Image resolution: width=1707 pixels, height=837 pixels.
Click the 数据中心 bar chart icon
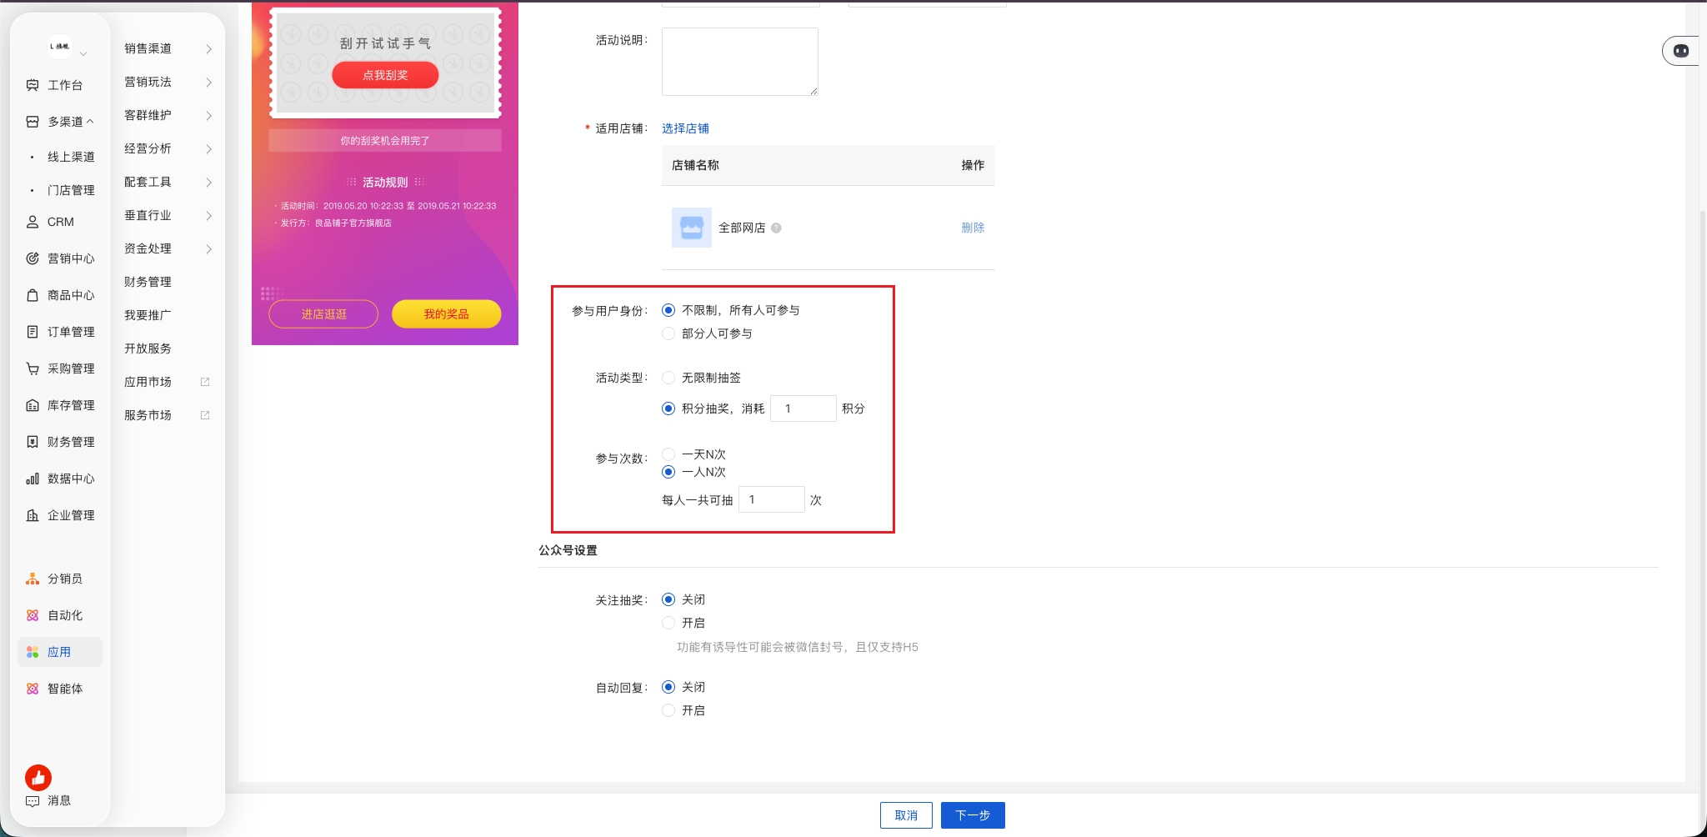[x=33, y=479]
